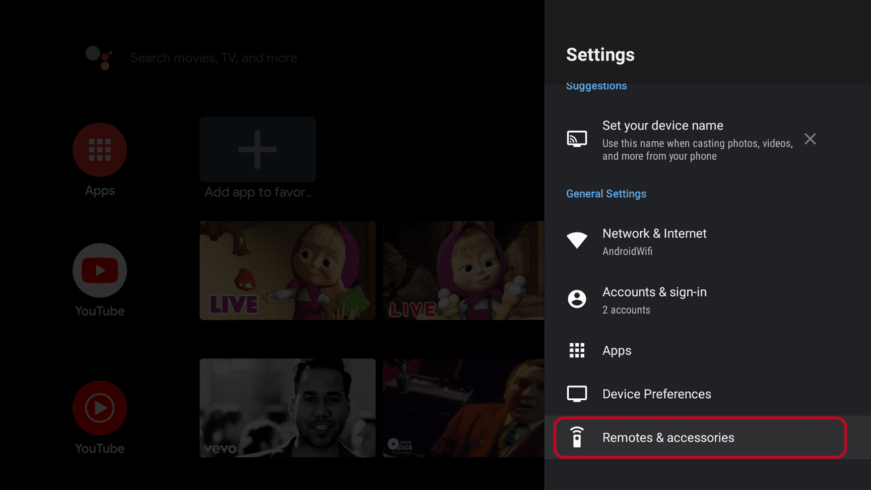
Task: Select the Accounts & sign-in profile icon
Action: click(577, 299)
